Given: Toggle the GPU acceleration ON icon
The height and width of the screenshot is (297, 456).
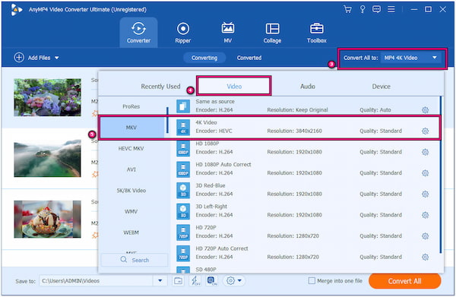Looking at the screenshot, I should point(212,281).
